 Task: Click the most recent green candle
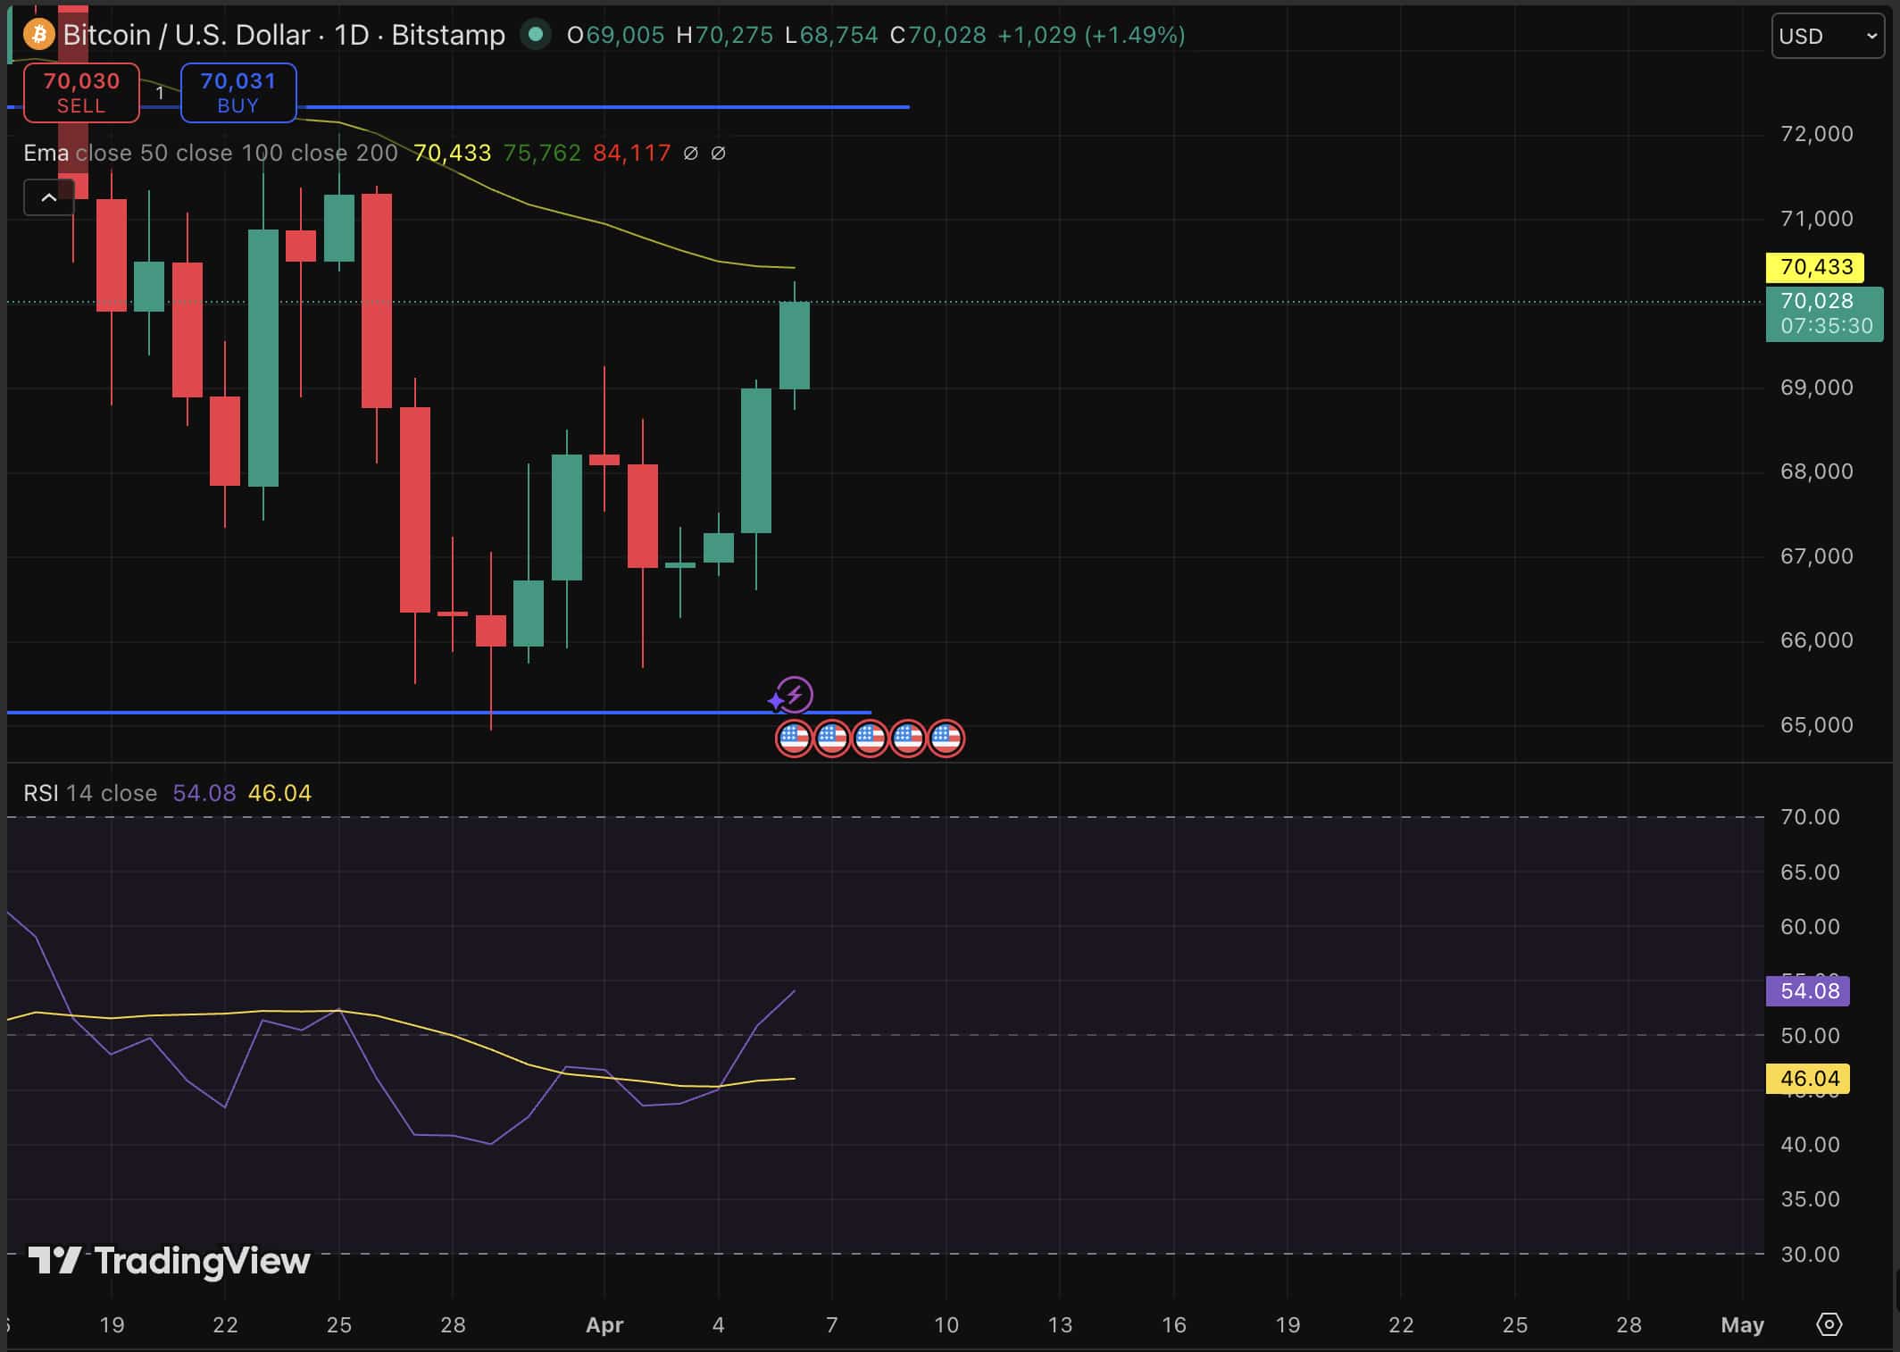tap(795, 346)
